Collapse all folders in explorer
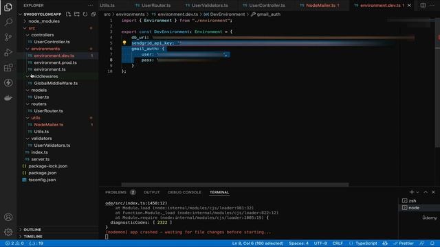The height and width of the screenshot is (247, 440). pyautogui.click(x=93, y=14)
